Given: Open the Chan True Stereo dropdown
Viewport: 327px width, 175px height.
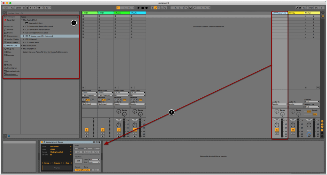Looking at the screenshot, I should 61,146.
